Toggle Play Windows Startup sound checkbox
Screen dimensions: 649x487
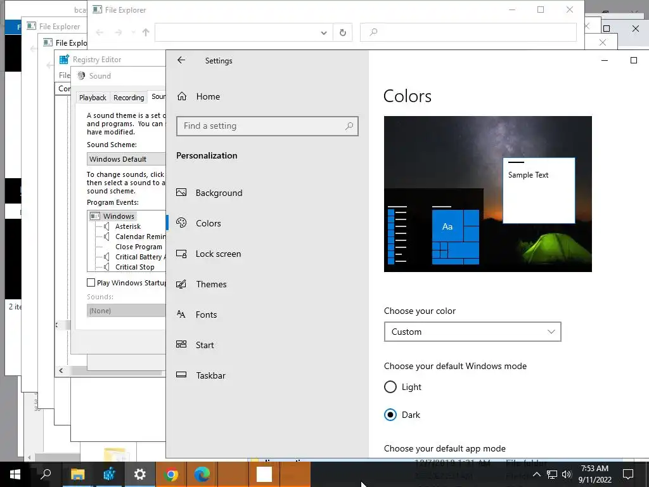[x=91, y=282]
